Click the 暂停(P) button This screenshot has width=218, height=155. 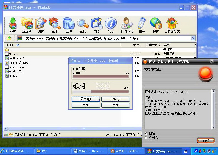[116, 99]
